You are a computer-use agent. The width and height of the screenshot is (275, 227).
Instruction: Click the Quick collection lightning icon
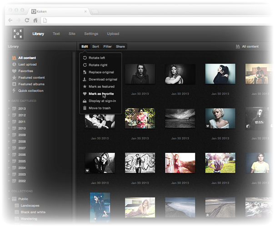[x=14, y=91]
